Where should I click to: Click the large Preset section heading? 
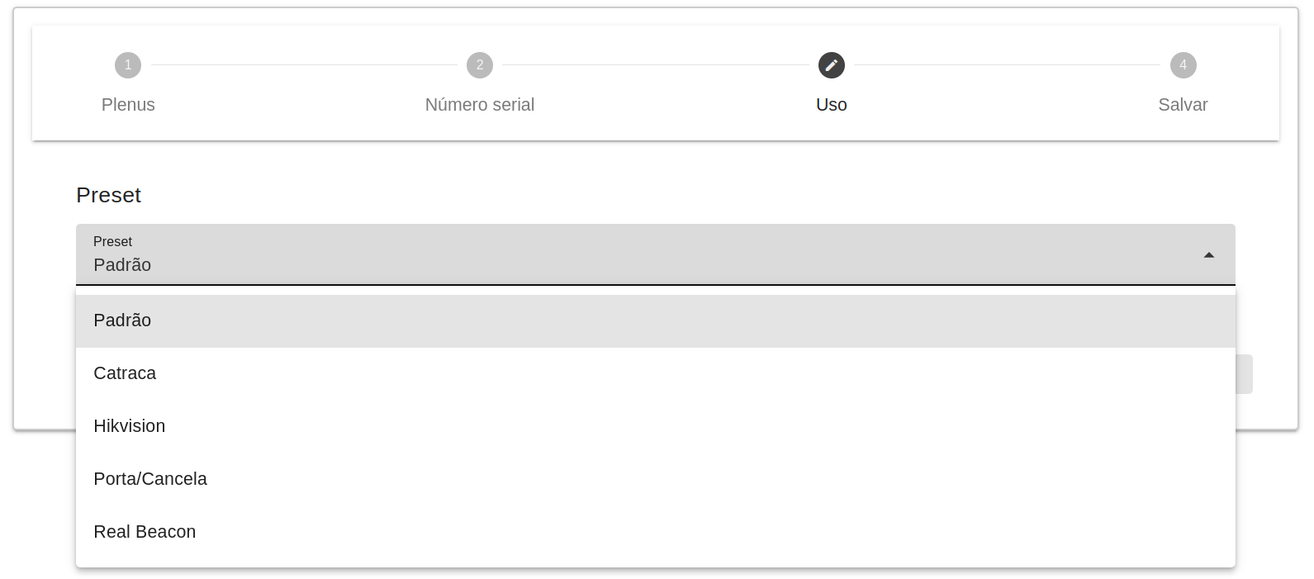coord(109,195)
